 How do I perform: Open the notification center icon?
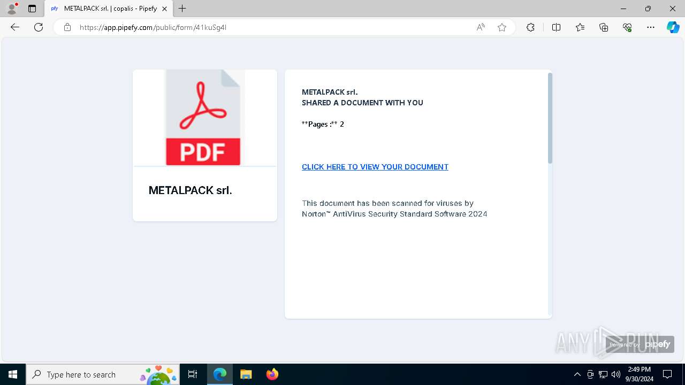click(667, 374)
